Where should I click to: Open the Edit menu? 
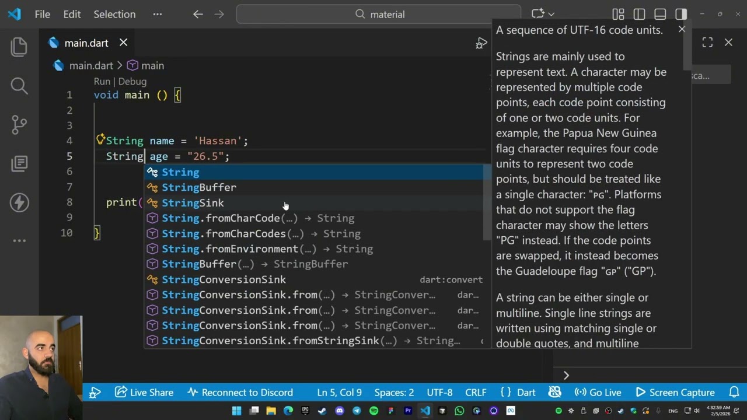coord(72,14)
